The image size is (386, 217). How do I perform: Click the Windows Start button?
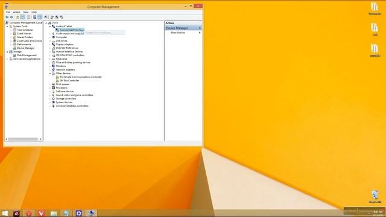point(5,213)
